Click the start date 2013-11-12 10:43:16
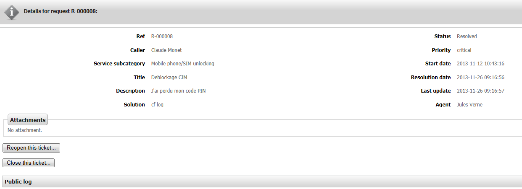Screen dimensions: 522x189 click(480, 64)
